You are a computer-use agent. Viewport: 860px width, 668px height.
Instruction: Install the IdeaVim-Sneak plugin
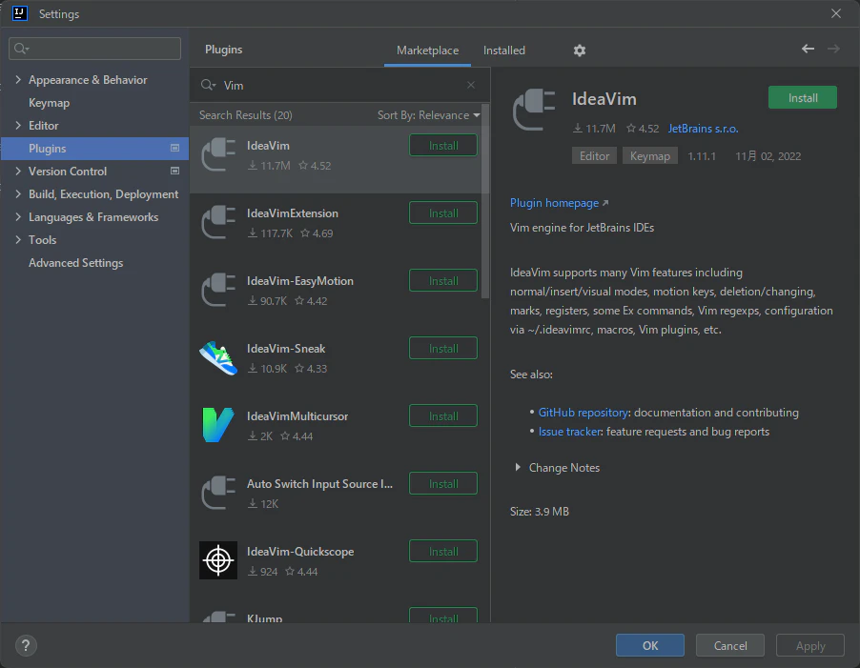(x=443, y=349)
